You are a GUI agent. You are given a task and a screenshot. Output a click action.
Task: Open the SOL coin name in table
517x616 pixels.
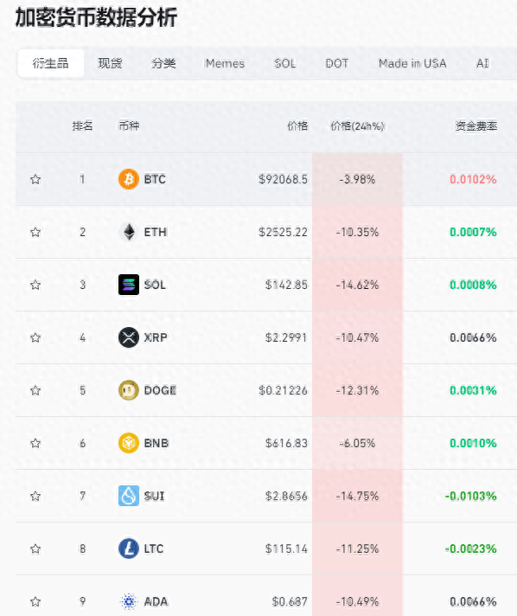[155, 285]
